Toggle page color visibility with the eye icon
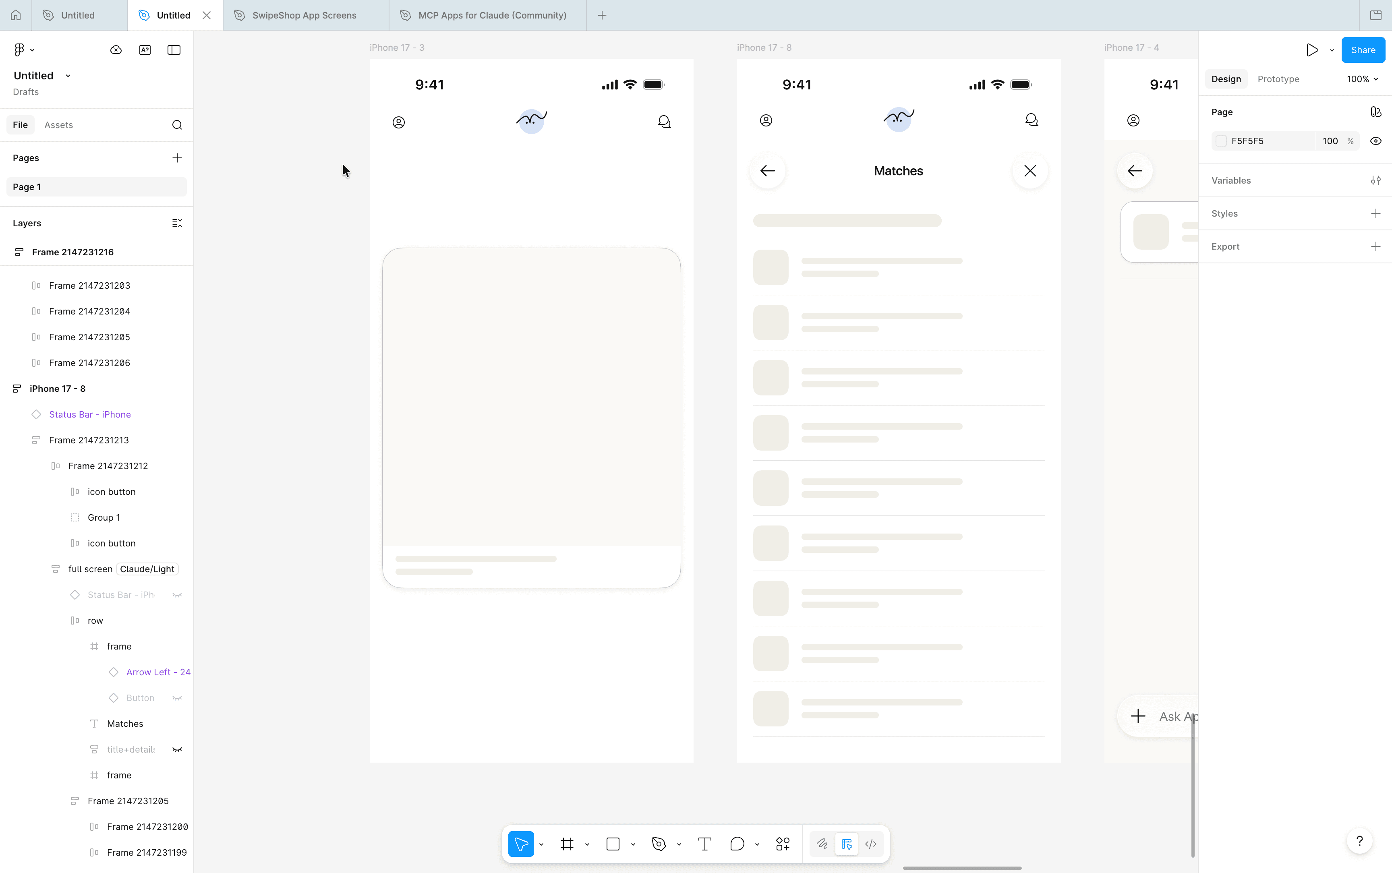Screen dimensions: 1392x873 tap(1376, 140)
